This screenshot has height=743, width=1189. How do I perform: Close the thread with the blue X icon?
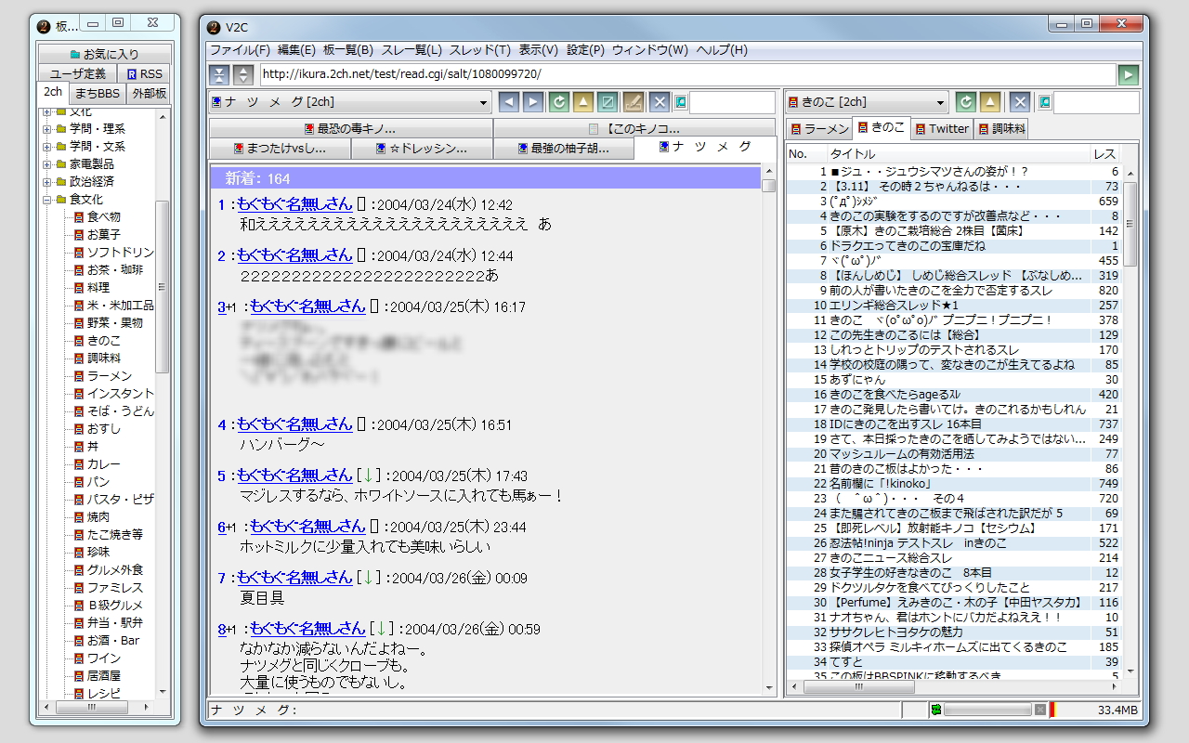pos(660,102)
